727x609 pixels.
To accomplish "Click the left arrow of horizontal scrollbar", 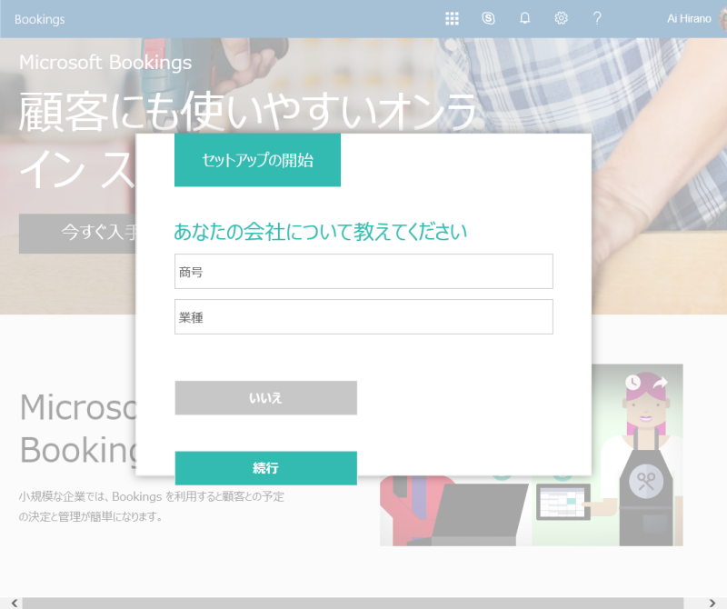I will pos(14,603).
